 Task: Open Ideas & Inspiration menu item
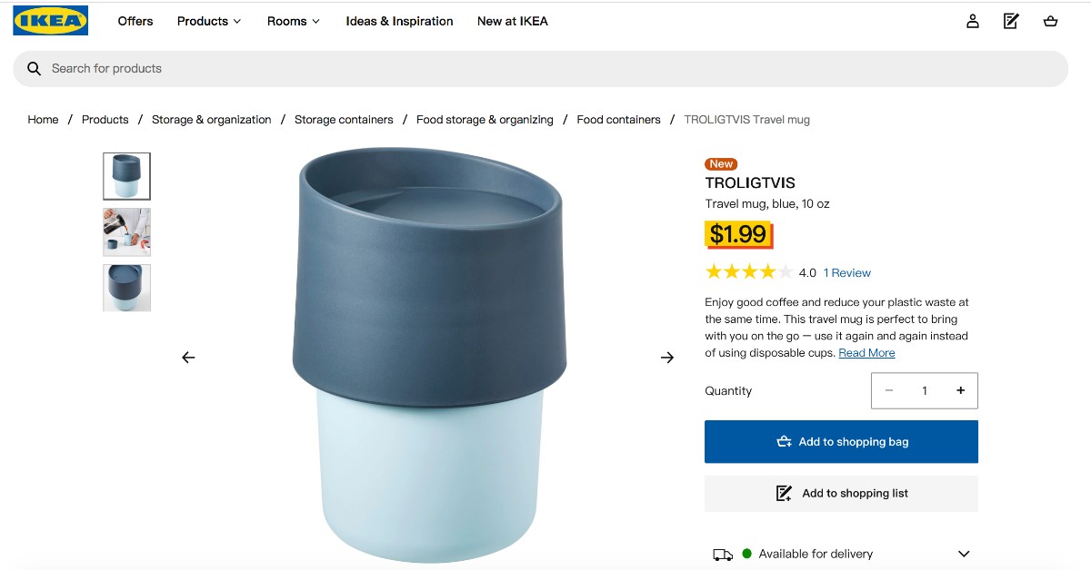(399, 21)
